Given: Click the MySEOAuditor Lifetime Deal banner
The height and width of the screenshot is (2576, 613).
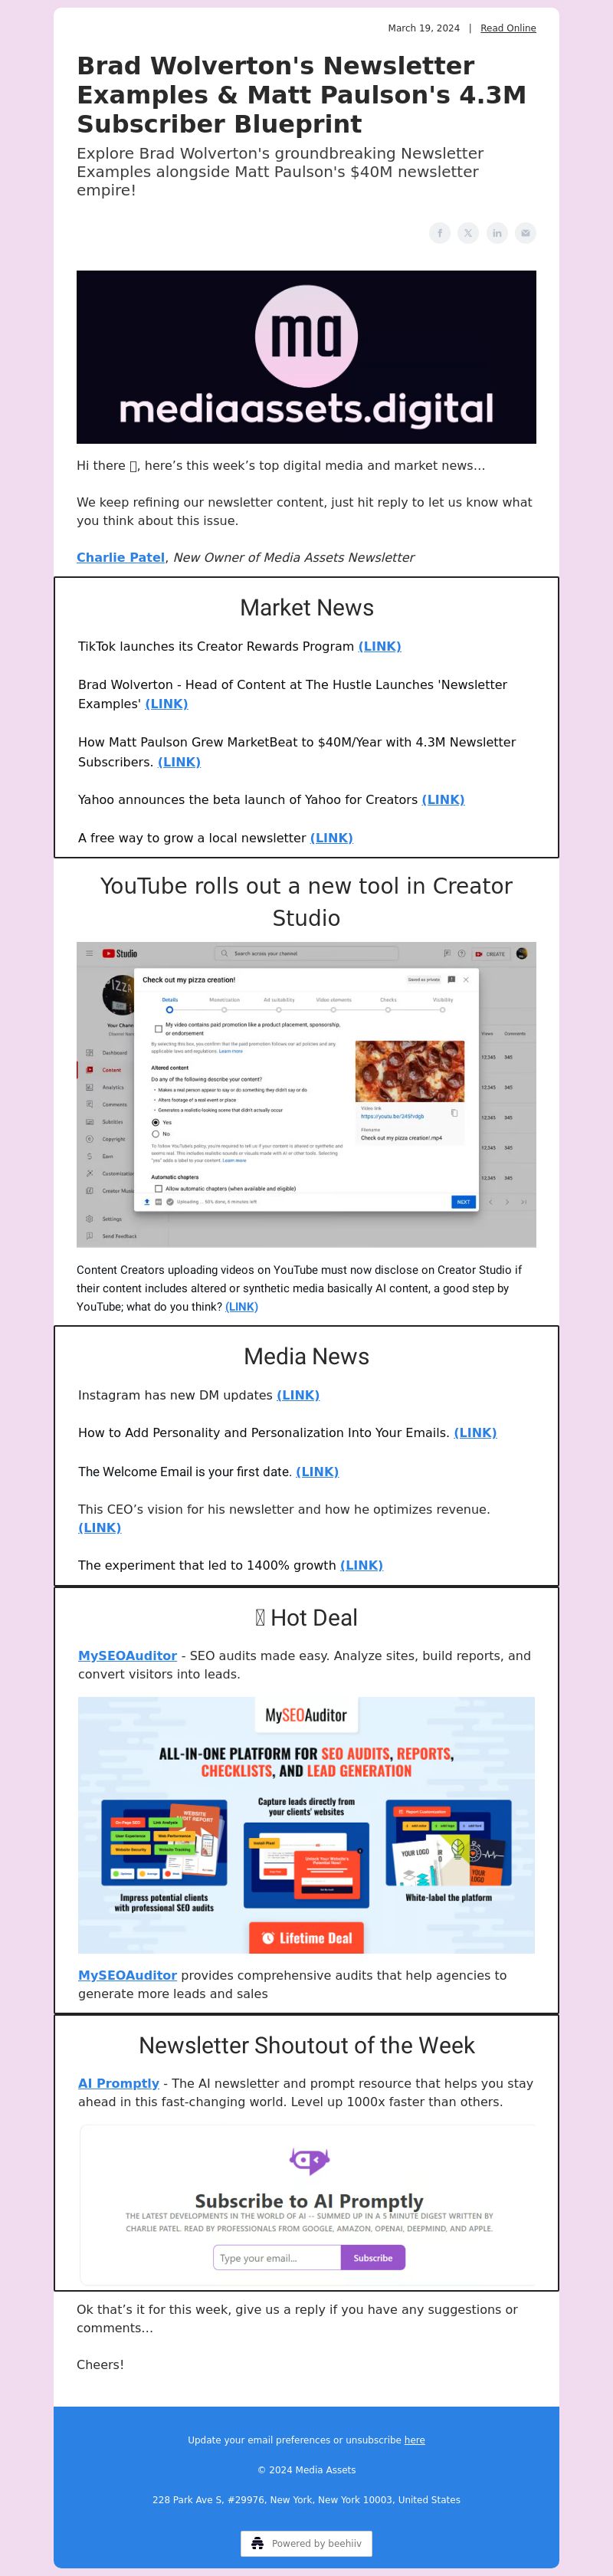Looking at the screenshot, I should pos(306,1824).
